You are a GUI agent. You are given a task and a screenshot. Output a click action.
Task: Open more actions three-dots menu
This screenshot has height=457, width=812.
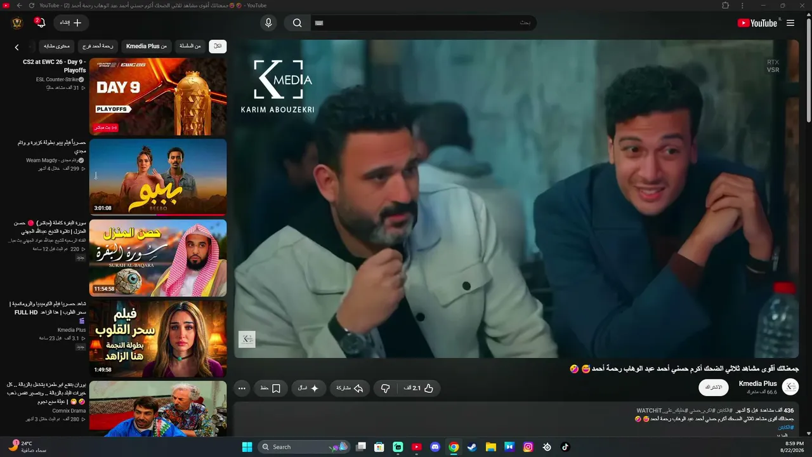(x=242, y=388)
